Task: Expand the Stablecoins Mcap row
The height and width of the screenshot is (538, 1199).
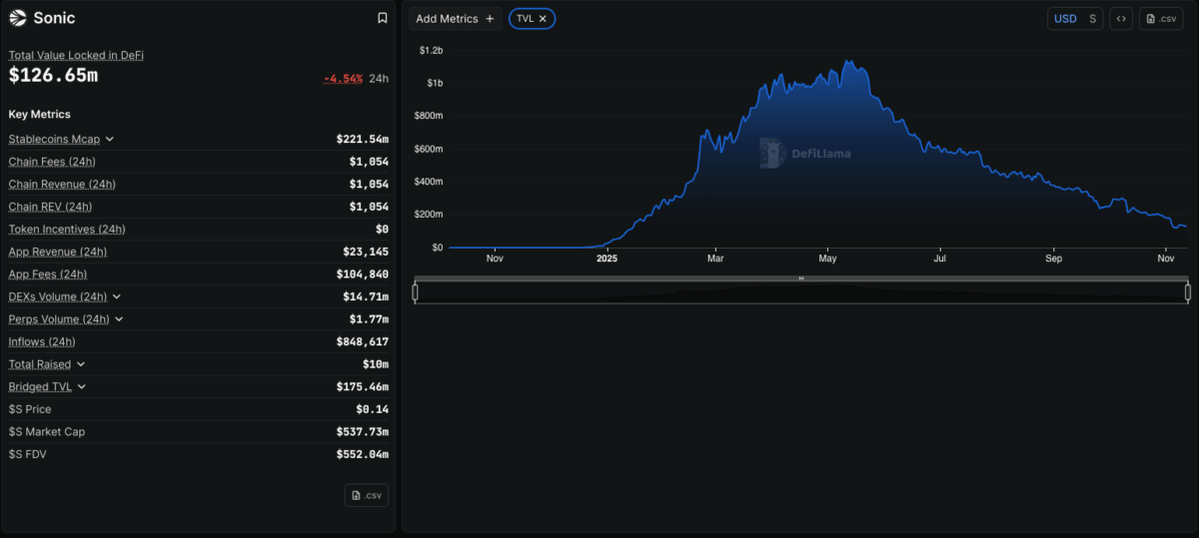Action: click(110, 140)
